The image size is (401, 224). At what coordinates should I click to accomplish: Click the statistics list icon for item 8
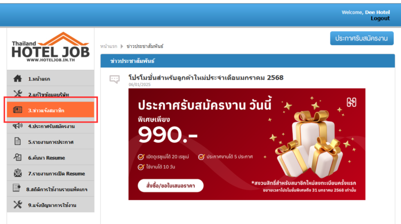click(x=16, y=188)
